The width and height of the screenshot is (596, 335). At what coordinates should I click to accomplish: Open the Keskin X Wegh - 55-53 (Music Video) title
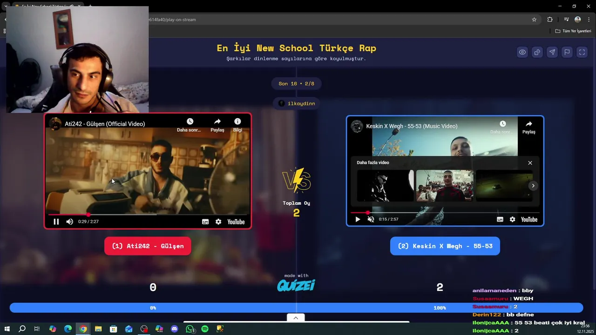click(x=412, y=126)
